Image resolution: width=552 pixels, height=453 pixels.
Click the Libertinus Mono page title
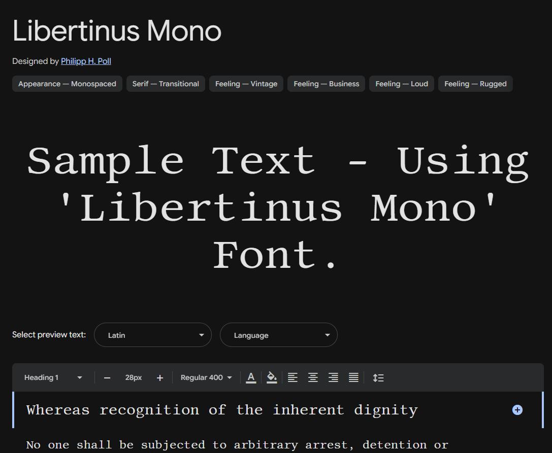click(117, 30)
